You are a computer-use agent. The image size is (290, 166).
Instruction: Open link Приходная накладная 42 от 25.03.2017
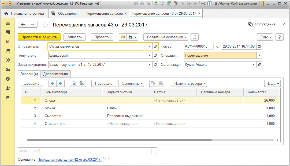tap(69, 159)
